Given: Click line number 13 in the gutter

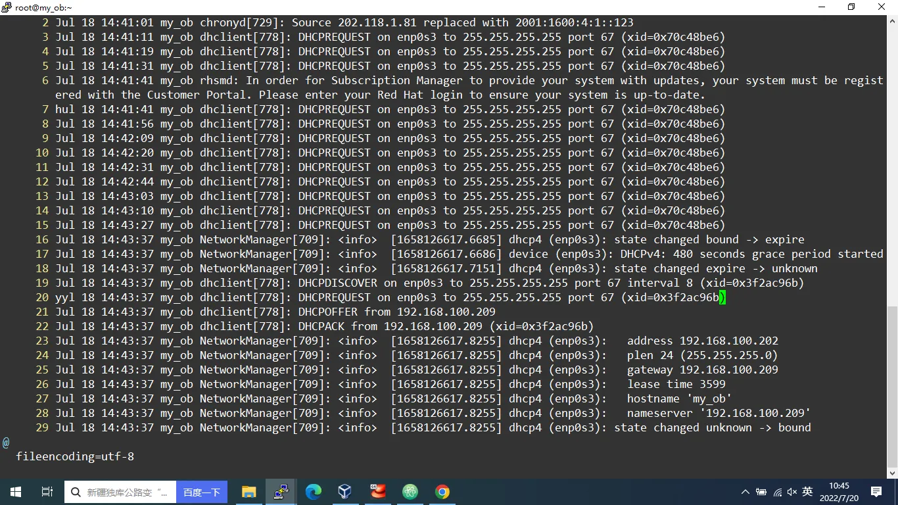Looking at the screenshot, I should pos(42,196).
